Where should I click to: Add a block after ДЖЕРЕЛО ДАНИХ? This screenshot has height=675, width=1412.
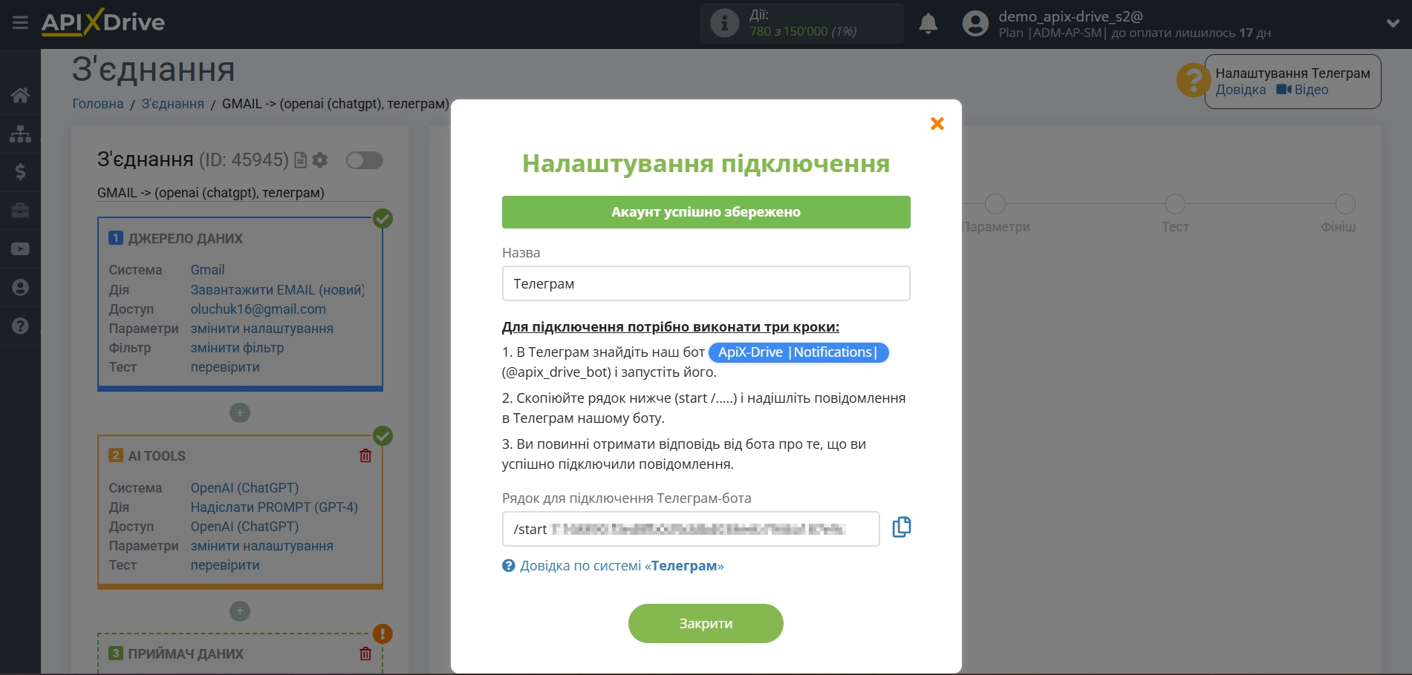(240, 413)
